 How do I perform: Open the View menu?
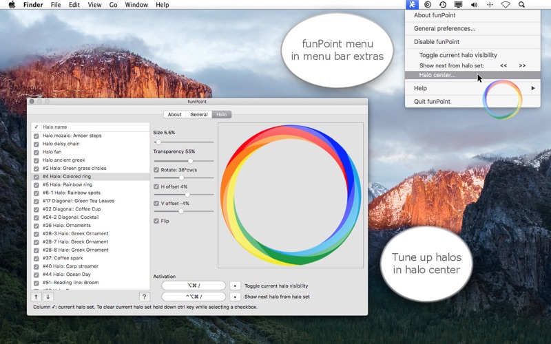[x=94, y=5]
